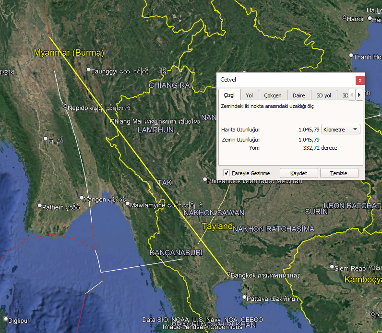This screenshot has width=382, height=333.
Task: Click the Thanh Hoa city marker
Action: click(351, 55)
